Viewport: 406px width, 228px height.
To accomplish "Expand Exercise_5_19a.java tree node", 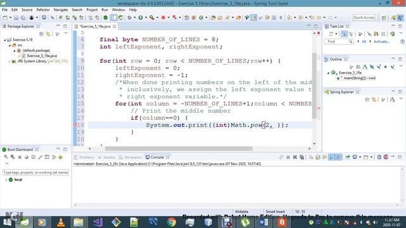I will (19, 56).
